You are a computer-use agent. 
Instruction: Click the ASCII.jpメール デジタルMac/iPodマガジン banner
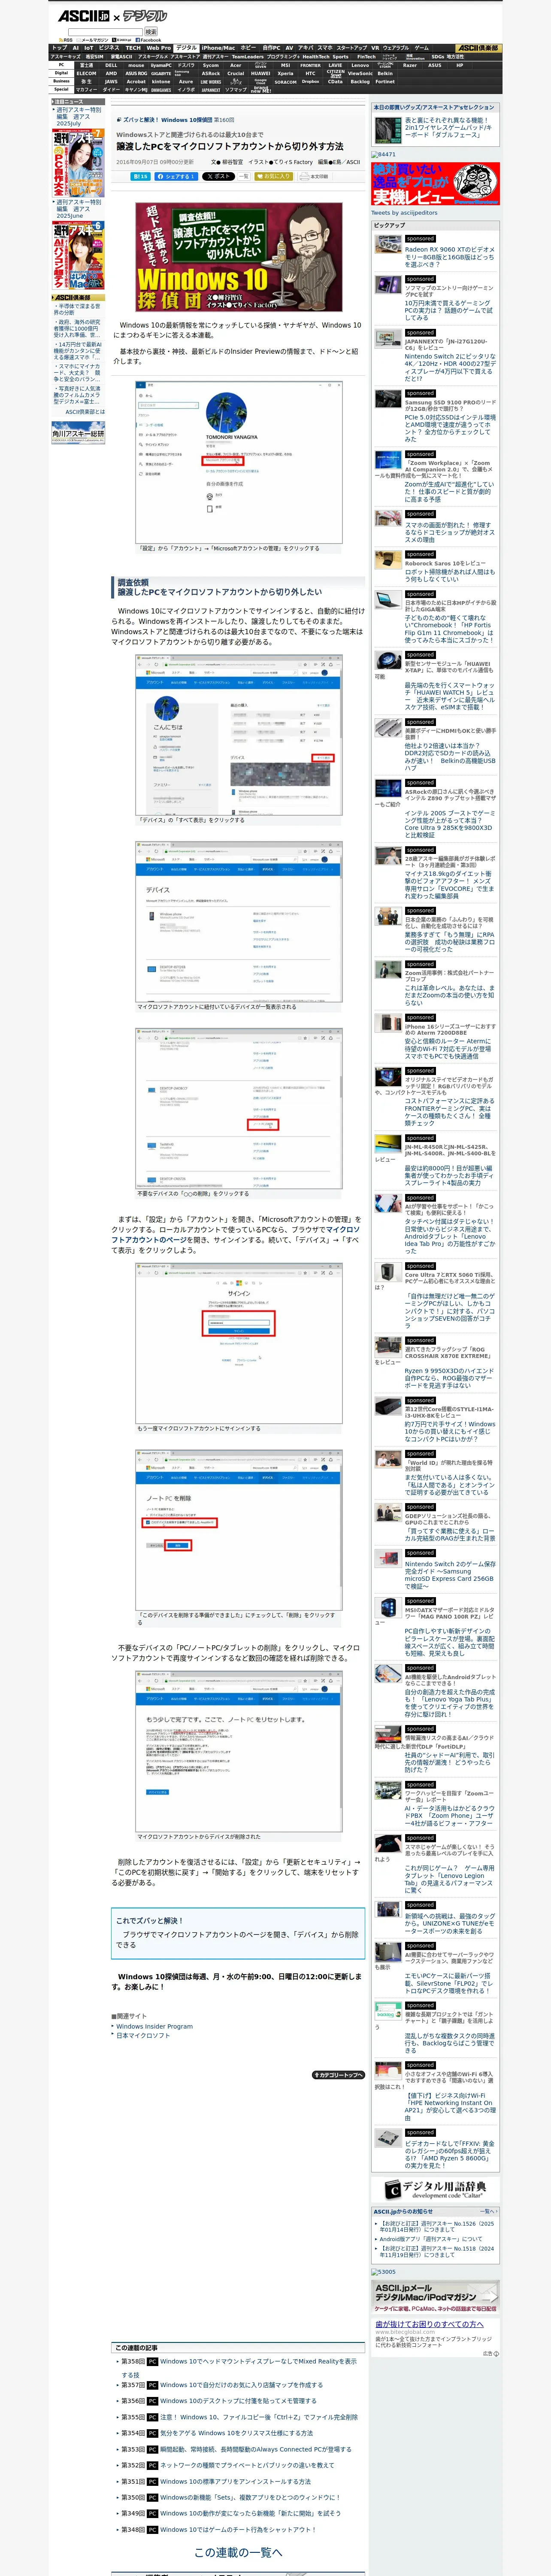click(x=435, y=2297)
